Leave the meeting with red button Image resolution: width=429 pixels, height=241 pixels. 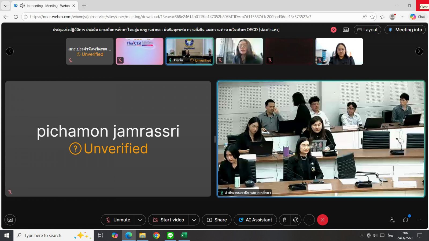pos(323,220)
